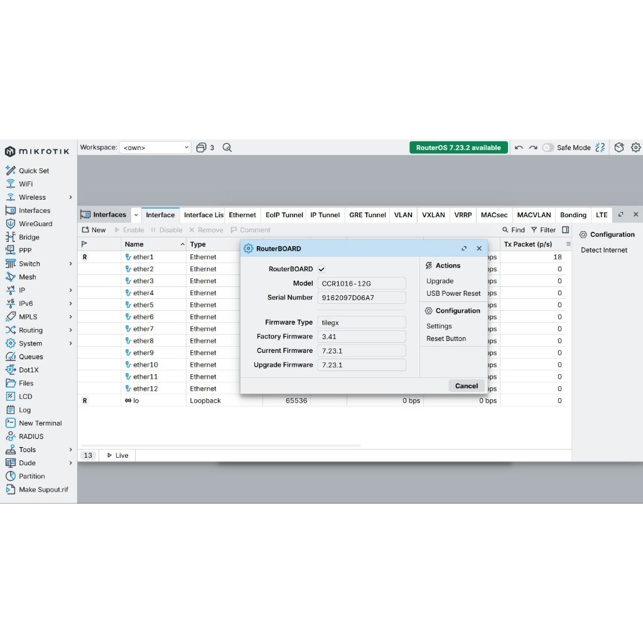This screenshot has height=643, width=643.
Task: Expand the Switch submenu
Action: click(x=70, y=264)
